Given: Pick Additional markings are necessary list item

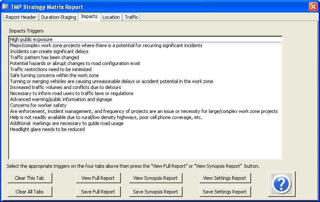Looking at the screenshot, I should point(66,123).
